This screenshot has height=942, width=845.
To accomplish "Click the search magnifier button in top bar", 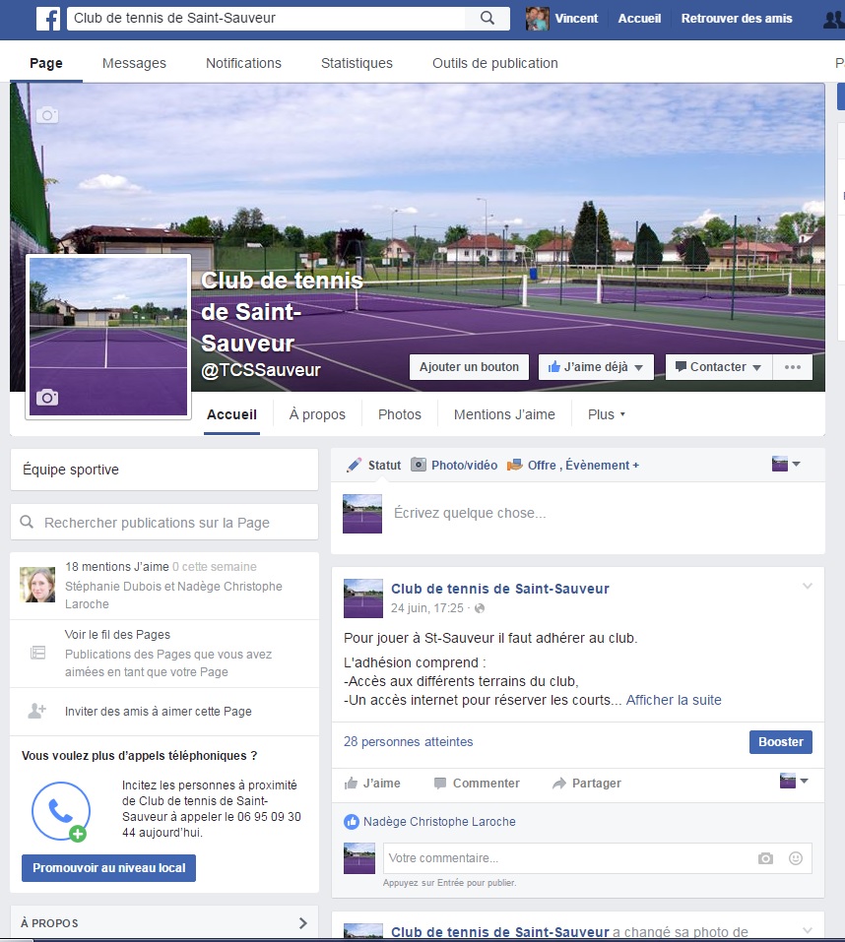I will pyautogui.click(x=487, y=18).
